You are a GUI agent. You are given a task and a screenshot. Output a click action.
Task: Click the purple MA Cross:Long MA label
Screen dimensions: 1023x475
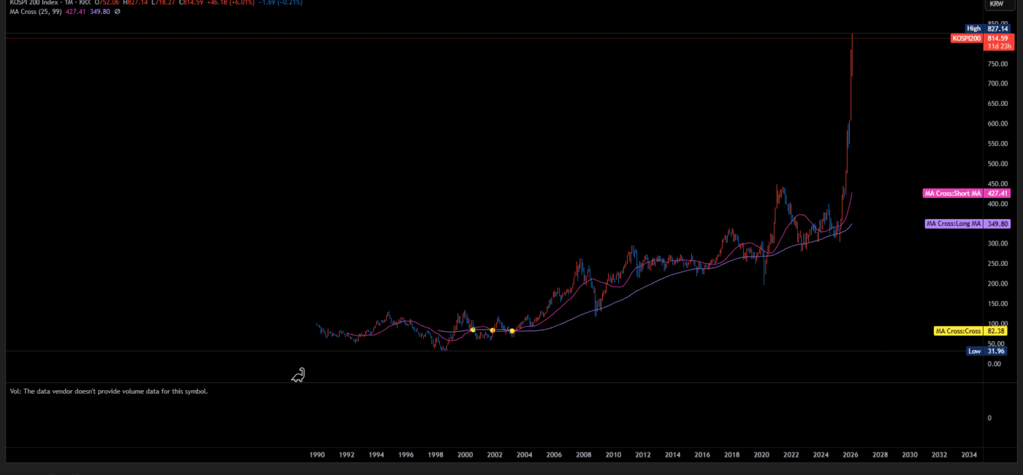pyautogui.click(x=954, y=224)
